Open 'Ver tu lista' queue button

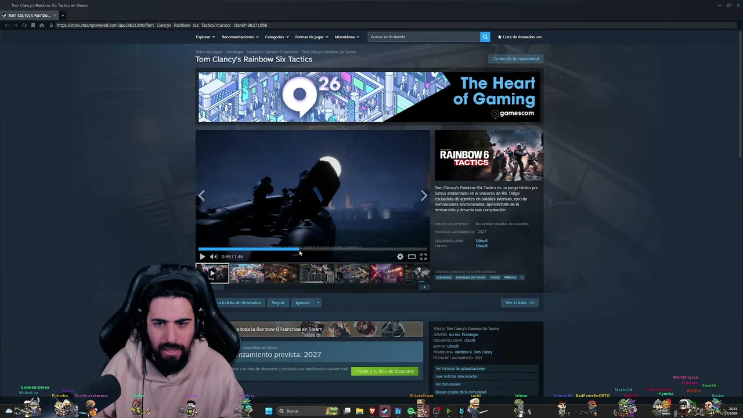point(520,302)
